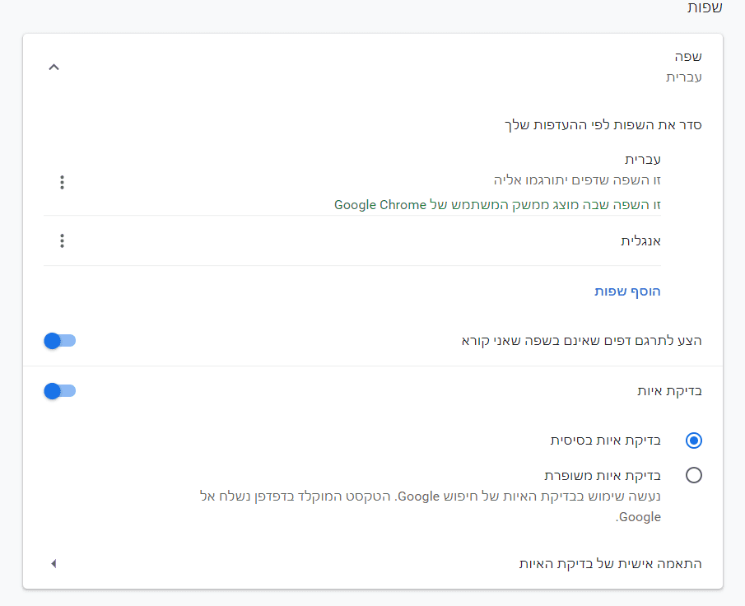
Task: Click the אנגלית language entry name
Action: [640, 241]
